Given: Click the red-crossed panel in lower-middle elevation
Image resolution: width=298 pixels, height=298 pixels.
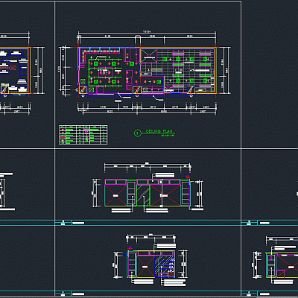Looking at the screenshot, I should click(x=145, y=267).
